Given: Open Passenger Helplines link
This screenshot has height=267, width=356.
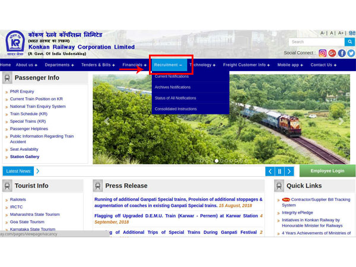Looking at the screenshot, I should pos(29,129).
